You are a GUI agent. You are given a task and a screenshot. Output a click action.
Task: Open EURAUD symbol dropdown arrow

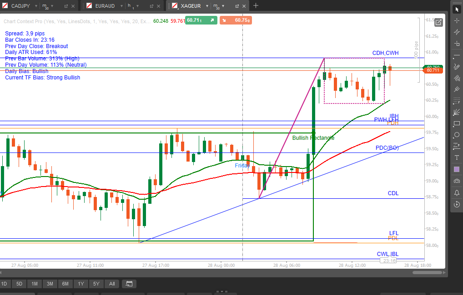121,6
